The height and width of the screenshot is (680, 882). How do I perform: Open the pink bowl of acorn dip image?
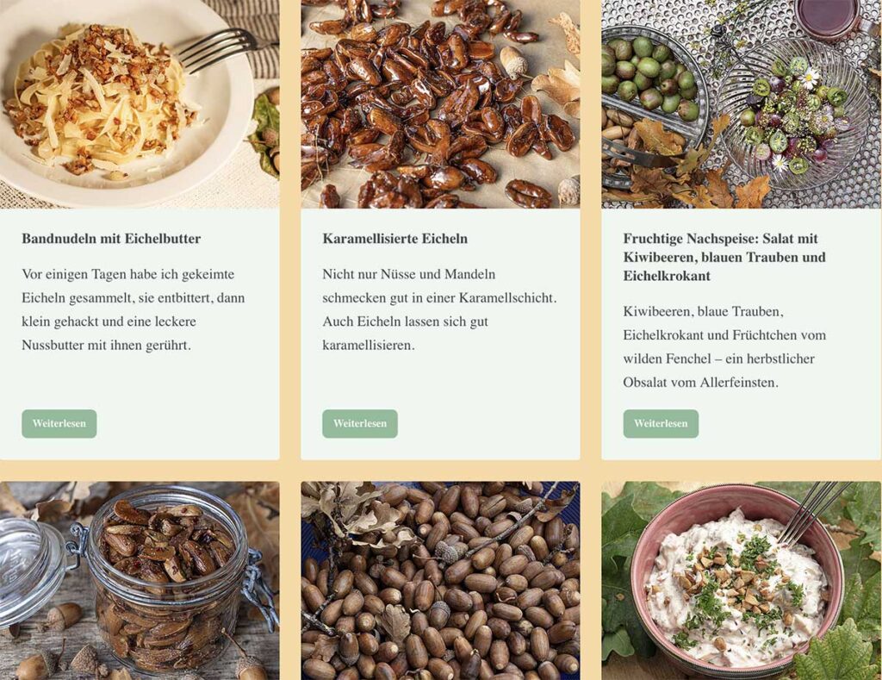coord(742,580)
